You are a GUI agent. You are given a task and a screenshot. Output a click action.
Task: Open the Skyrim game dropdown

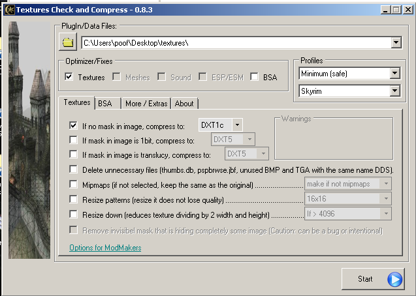point(394,91)
